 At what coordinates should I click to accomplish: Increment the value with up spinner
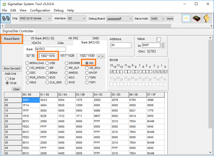pyautogui.click(x=163, y=44)
